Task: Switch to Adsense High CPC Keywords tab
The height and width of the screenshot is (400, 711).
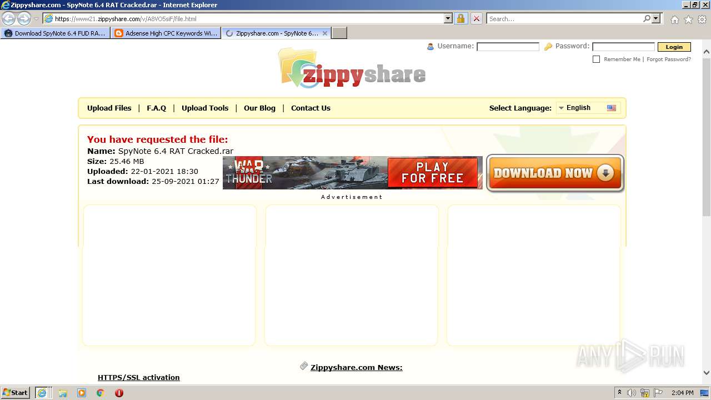Action: coord(166,33)
